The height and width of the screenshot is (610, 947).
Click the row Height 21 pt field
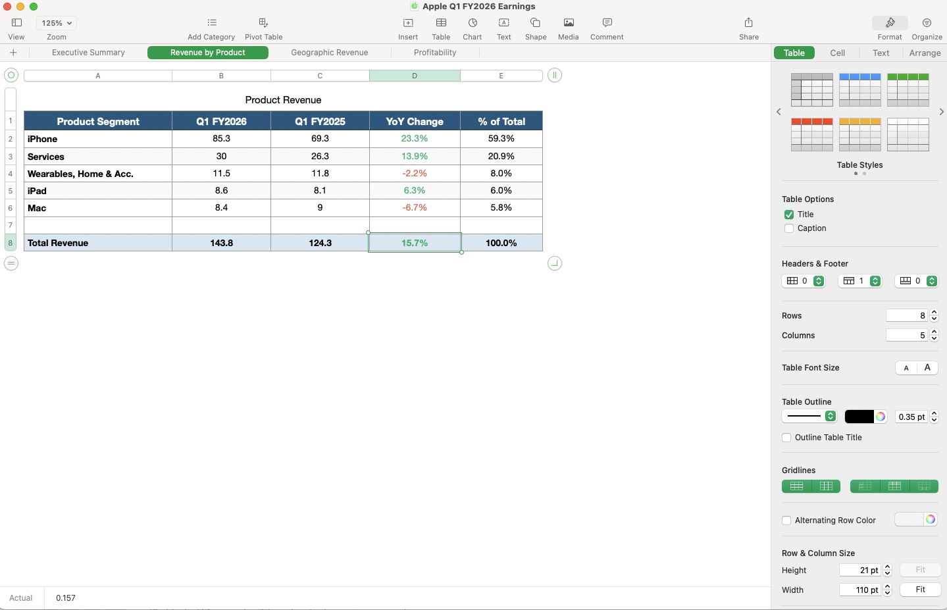861,570
